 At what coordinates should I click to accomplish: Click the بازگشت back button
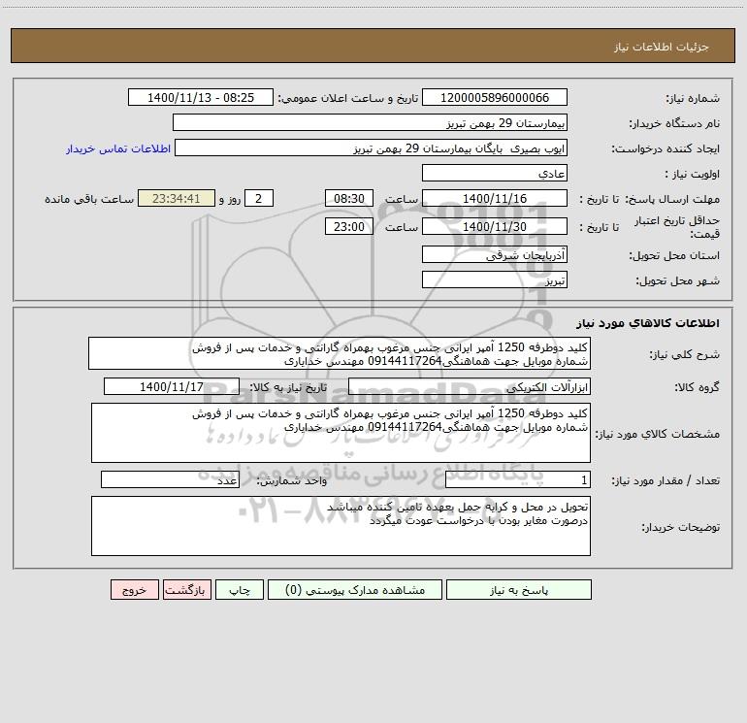pyautogui.click(x=186, y=590)
